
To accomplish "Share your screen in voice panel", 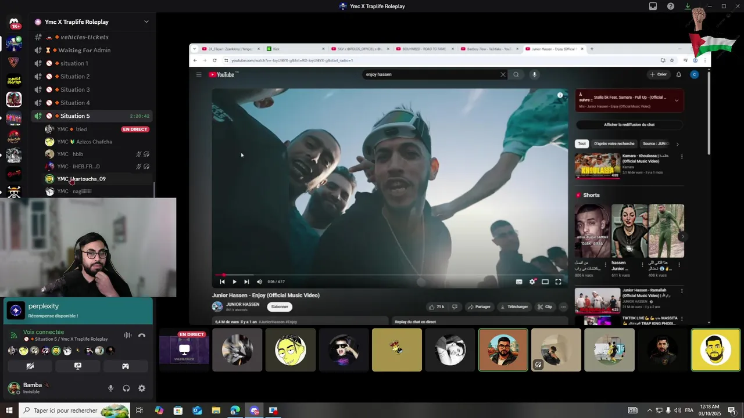I will tap(78, 366).
